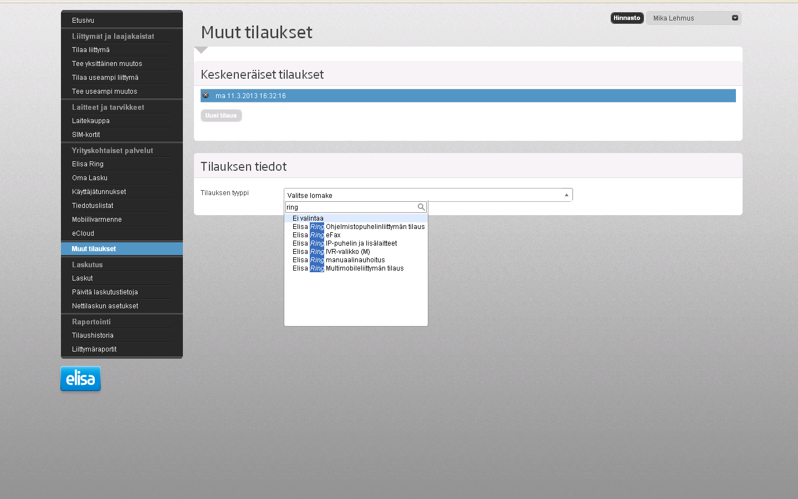The image size is (798, 499).
Task: Open pending order ma 11.3.2013 16:32:16
Action: click(x=468, y=96)
